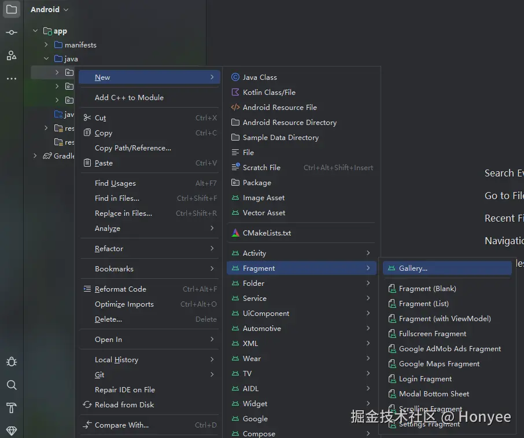Click Repair IDE on File
The image size is (524, 438).
point(149,390)
